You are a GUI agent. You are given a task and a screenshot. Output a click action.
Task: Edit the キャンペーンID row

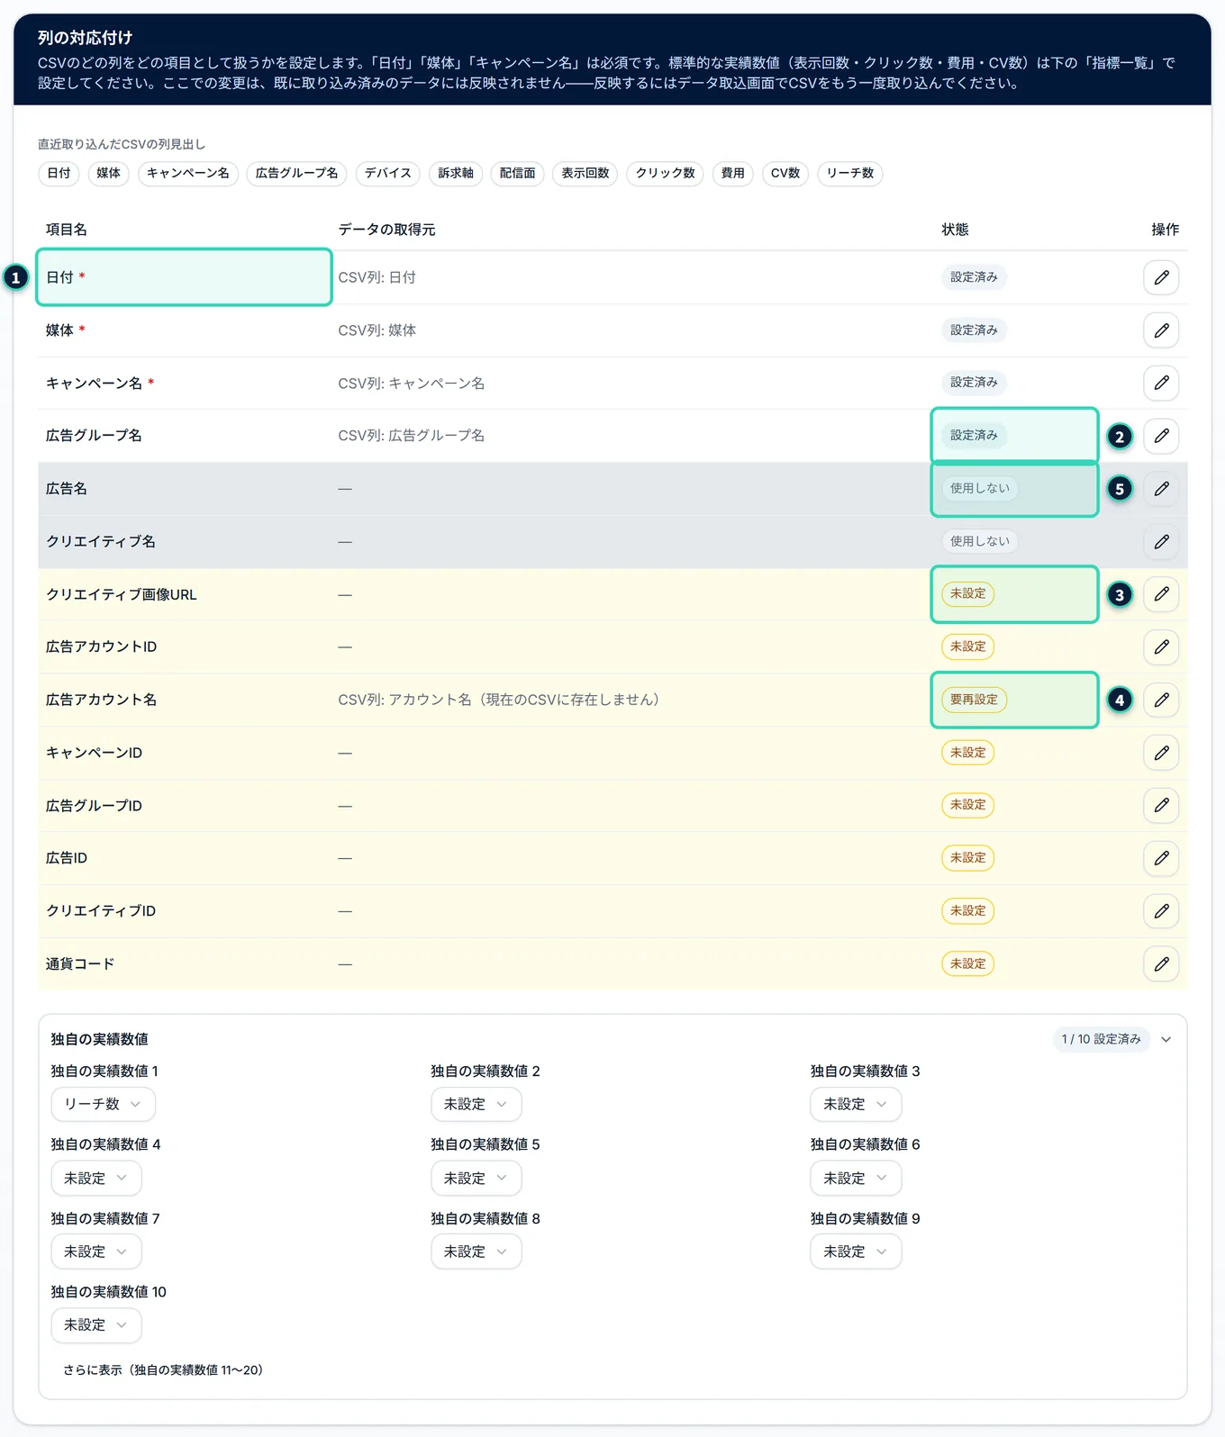pos(1161,753)
